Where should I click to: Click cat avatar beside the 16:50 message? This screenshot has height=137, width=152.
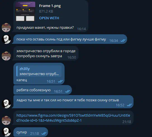pyautogui.click(x=6, y=56)
